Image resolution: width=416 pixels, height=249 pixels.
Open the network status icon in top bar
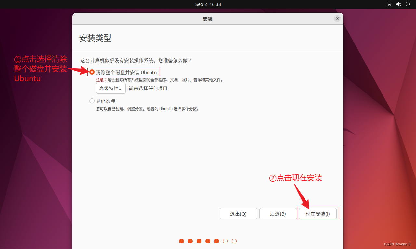coord(389,4)
